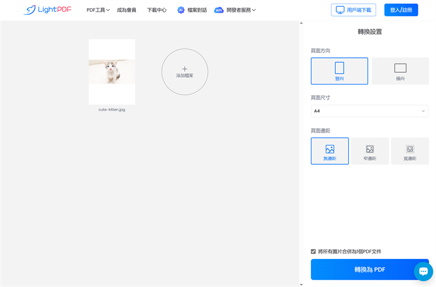Choose the 窄邊距 narrow margin option
Viewport: 436px width, 287px height.
click(369, 151)
